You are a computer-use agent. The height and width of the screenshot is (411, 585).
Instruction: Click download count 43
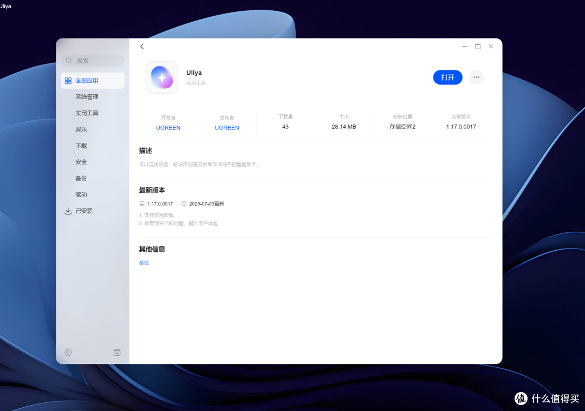tap(285, 127)
